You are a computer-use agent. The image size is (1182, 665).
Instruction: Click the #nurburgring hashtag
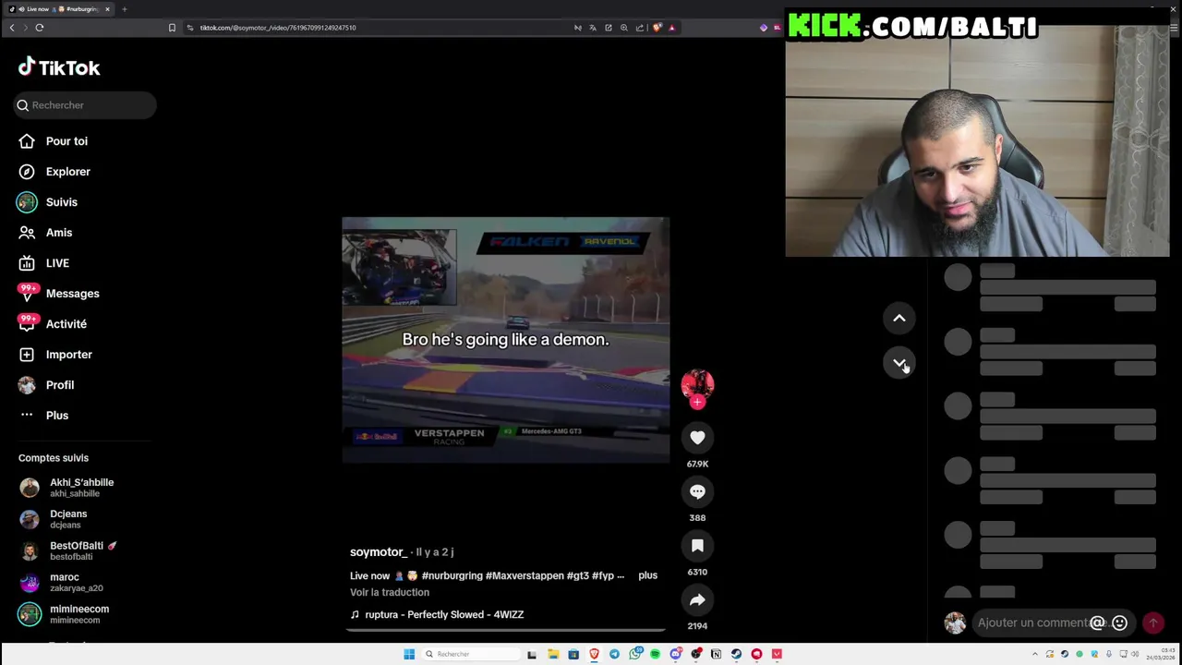pos(452,575)
